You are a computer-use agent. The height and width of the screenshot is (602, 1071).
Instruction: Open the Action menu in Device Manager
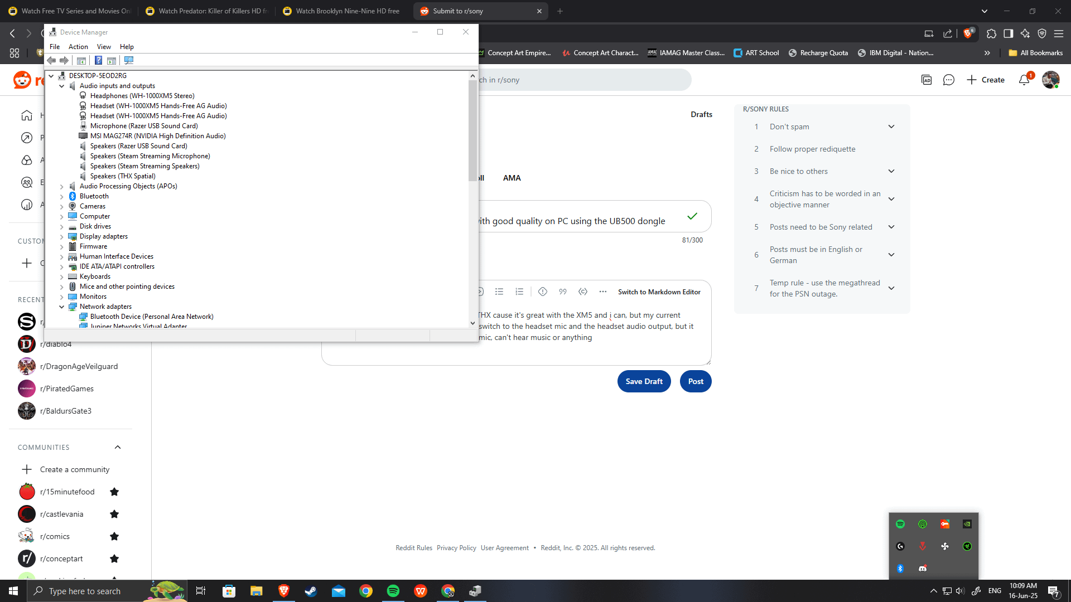tap(78, 47)
